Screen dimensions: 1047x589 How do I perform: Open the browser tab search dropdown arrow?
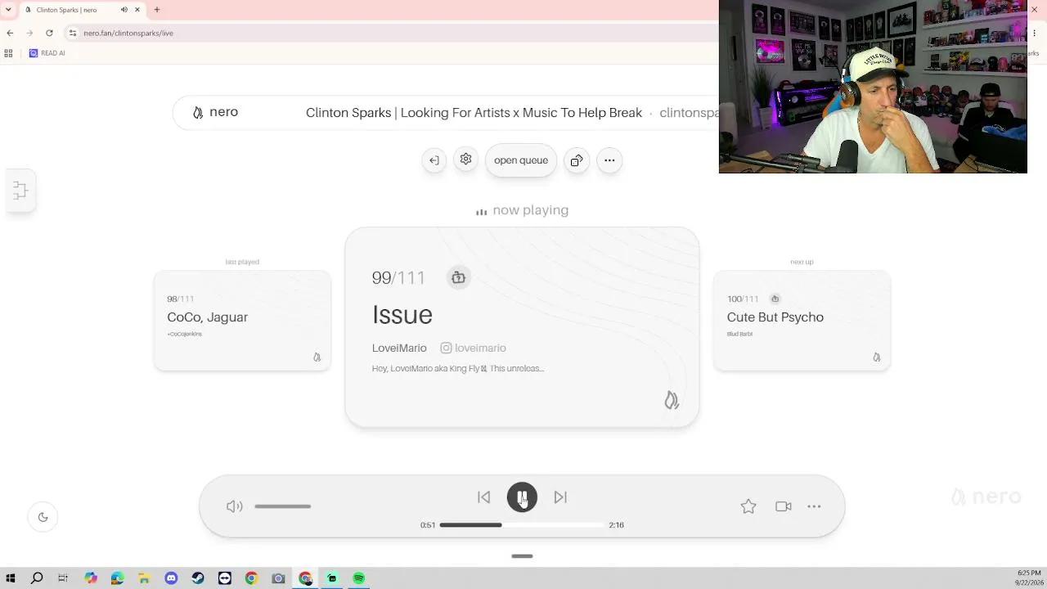tap(9, 10)
